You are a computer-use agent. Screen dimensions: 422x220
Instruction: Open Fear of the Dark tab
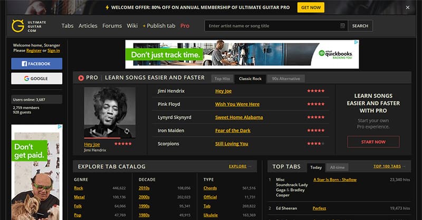[x=233, y=131]
